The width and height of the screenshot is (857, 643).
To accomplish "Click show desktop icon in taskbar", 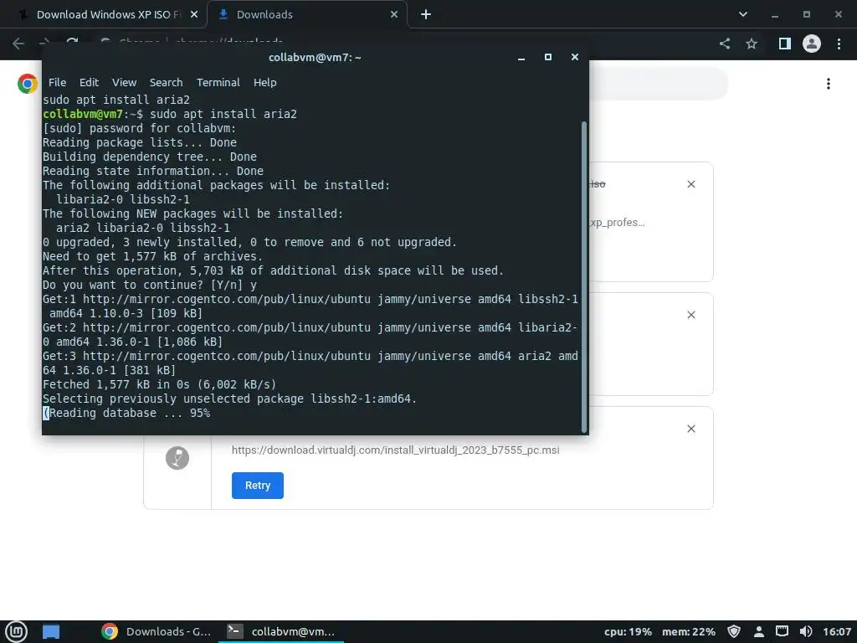I will (x=51, y=631).
